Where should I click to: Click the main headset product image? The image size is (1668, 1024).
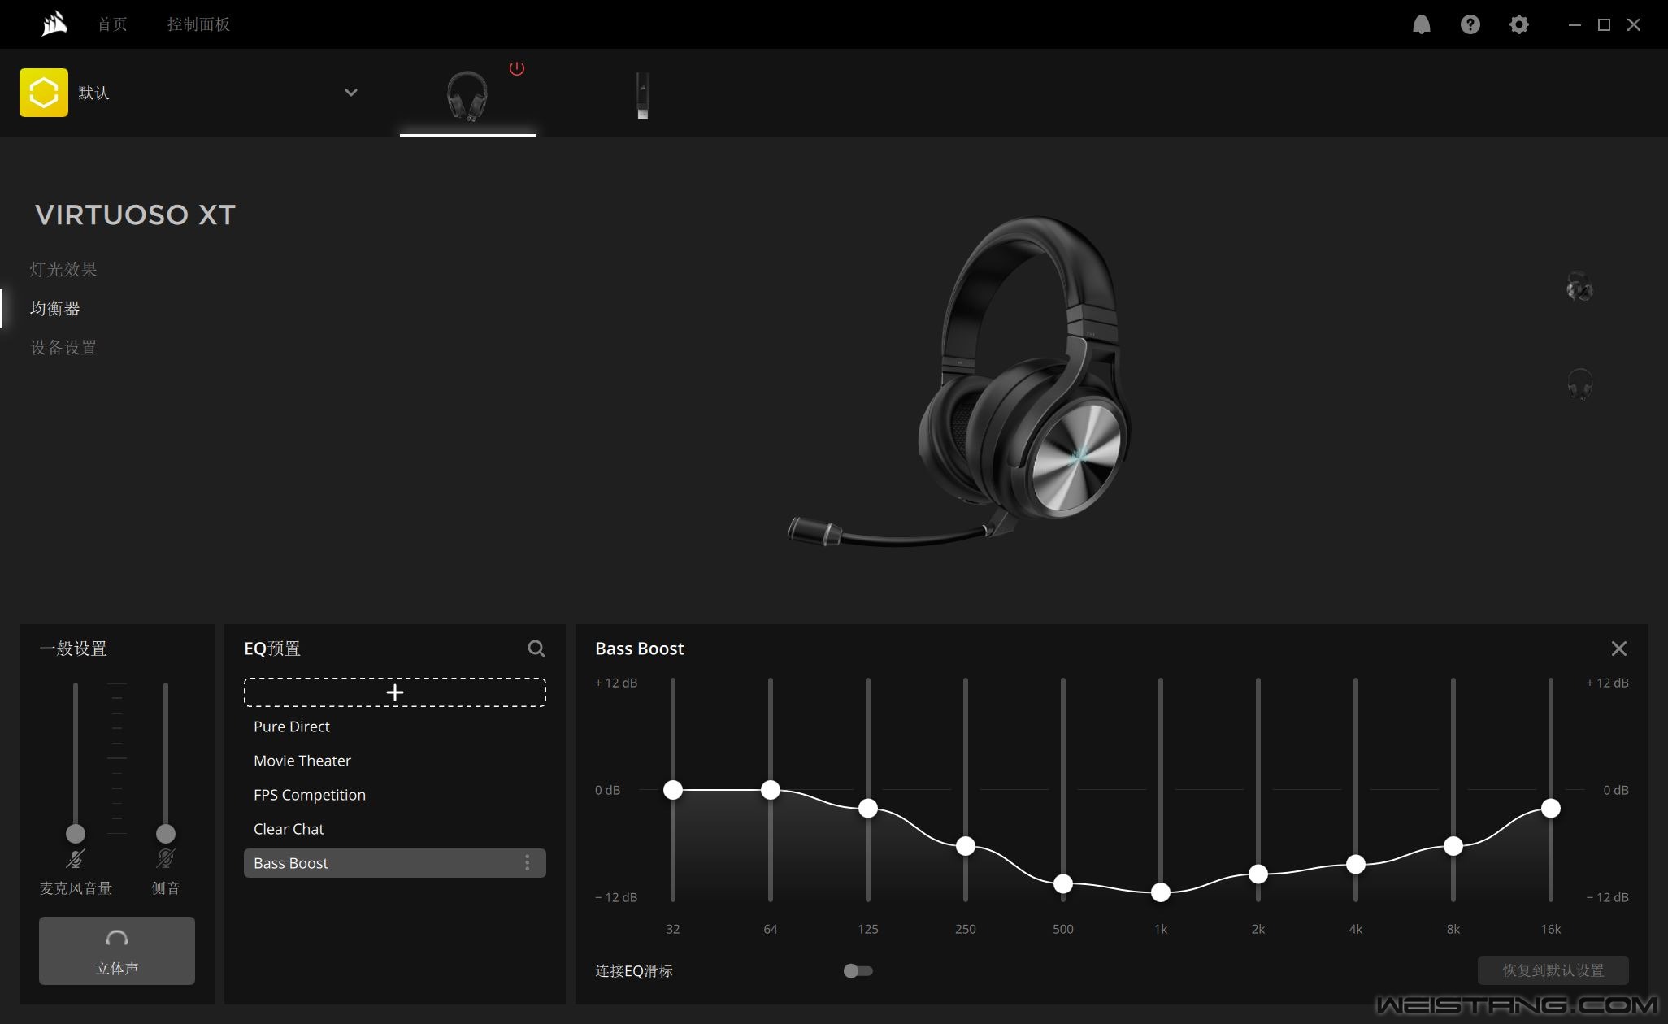coord(961,382)
